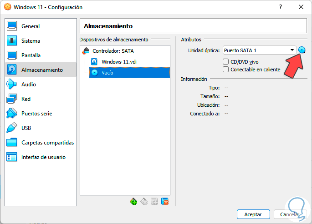Click the add attachment icon
Screen dimensions: 312x224
pyautogui.click(x=154, y=202)
